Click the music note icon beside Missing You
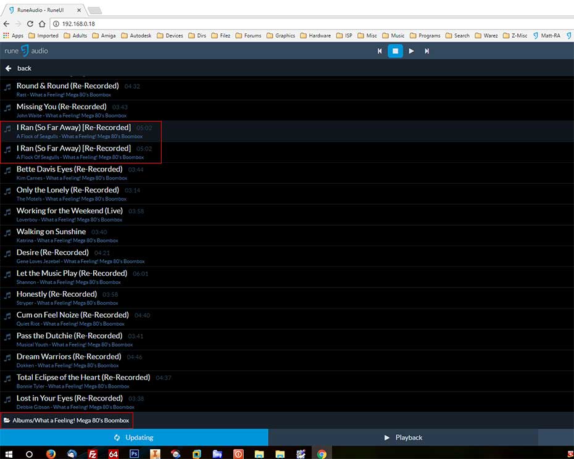 coord(7,109)
